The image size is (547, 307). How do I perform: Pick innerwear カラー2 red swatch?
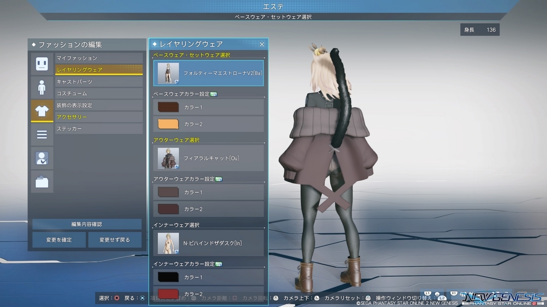[x=168, y=293]
